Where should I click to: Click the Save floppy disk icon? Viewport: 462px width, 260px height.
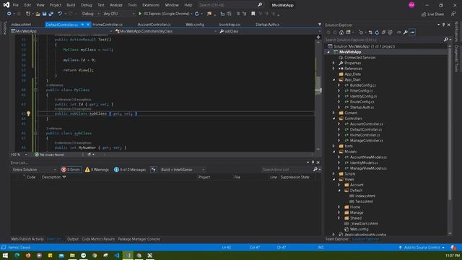point(44,14)
